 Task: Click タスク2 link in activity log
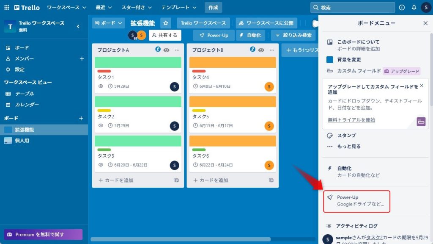point(375,238)
